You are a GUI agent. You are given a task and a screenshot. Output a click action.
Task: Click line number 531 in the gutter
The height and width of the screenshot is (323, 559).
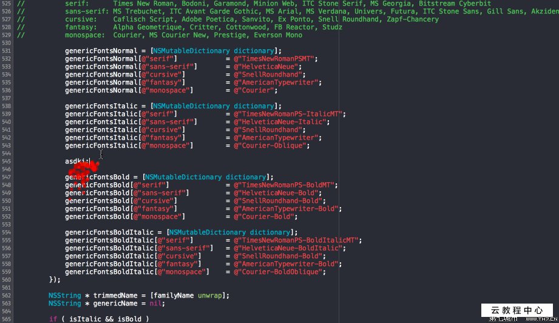7,50
